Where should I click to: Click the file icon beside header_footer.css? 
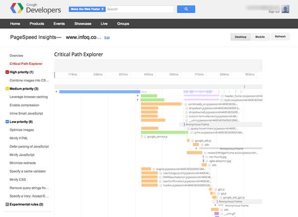[223, 96]
